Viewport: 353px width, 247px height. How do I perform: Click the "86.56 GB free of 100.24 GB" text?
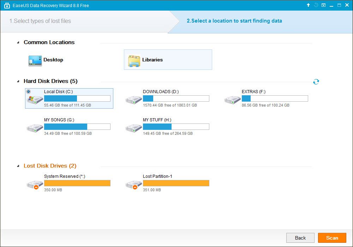266,105
